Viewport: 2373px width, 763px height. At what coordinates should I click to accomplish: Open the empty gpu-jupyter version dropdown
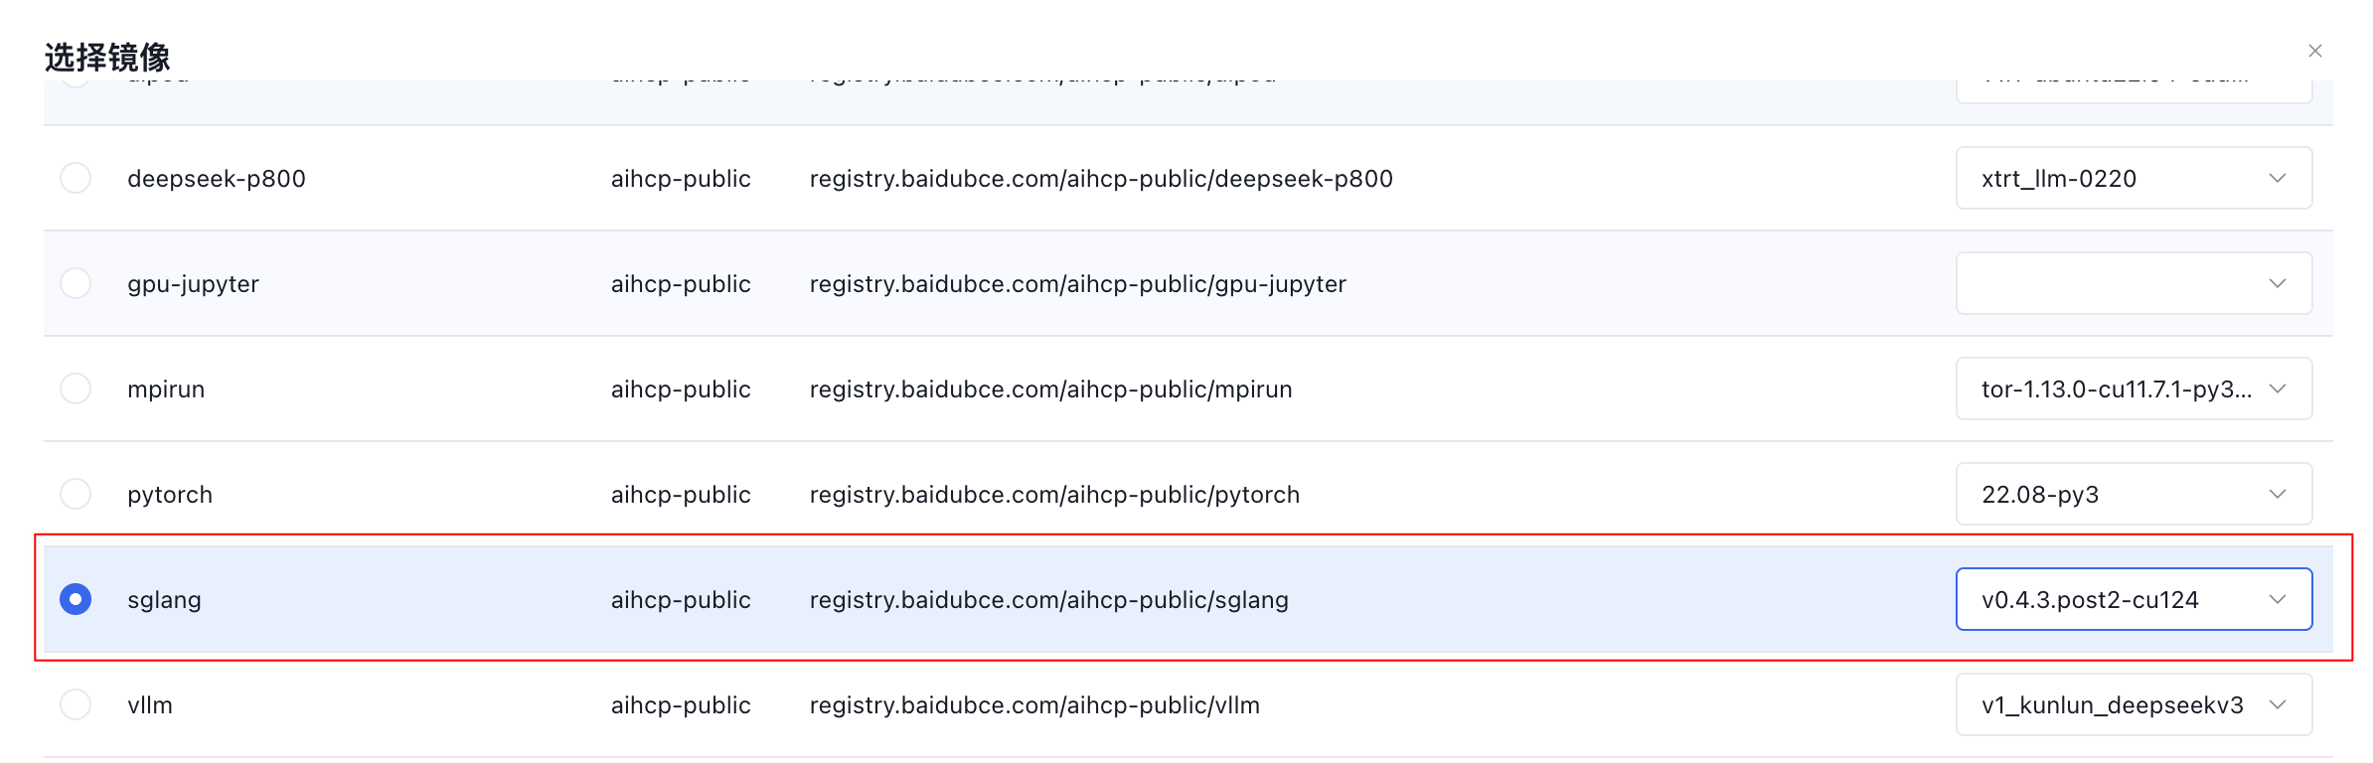(x=2134, y=283)
